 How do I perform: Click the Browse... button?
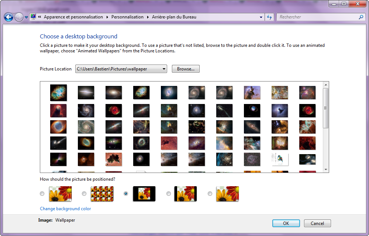(186, 69)
